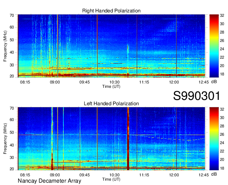Click the "32" value on the bottom color bar

(222, 109)
